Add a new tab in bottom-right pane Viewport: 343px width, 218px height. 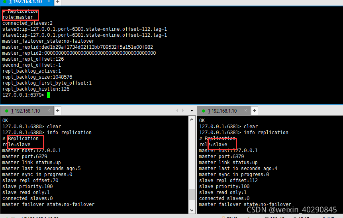click(x=255, y=111)
